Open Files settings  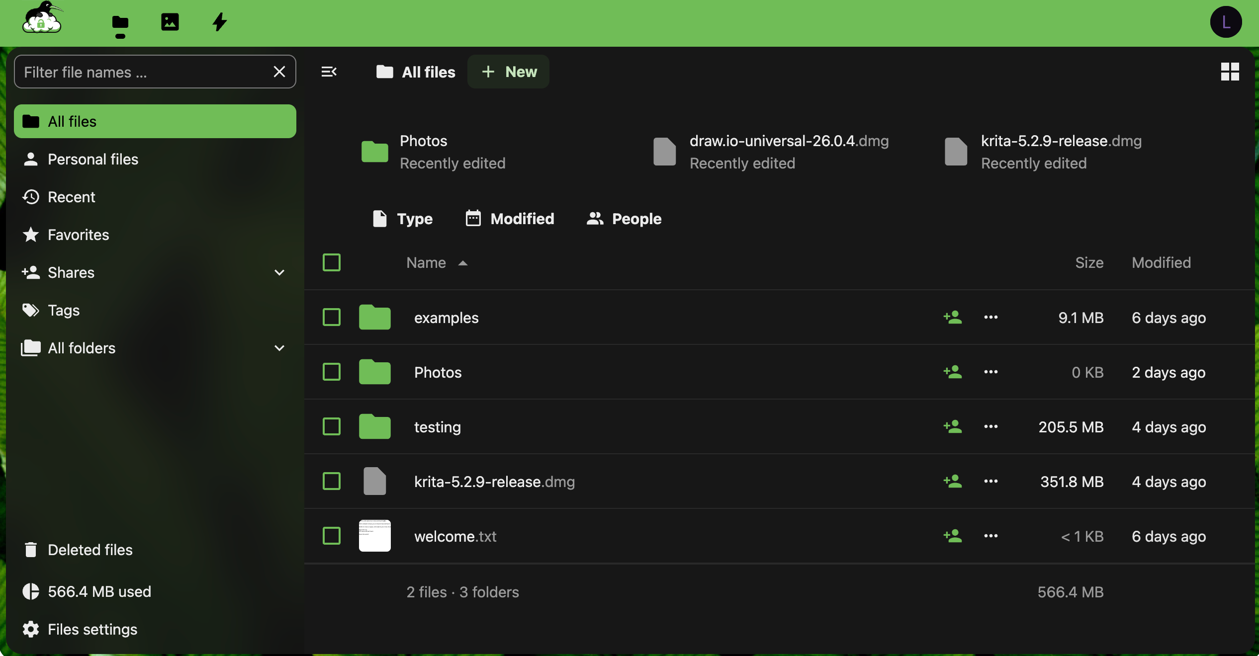coord(92,629)
